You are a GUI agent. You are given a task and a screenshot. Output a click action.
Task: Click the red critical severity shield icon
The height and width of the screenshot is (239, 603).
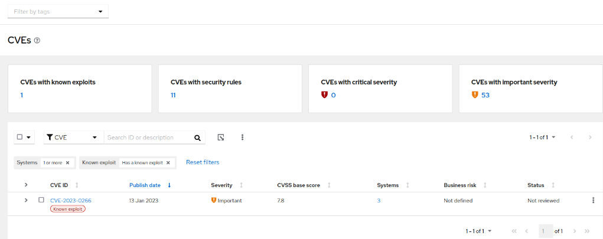click(x=324, y=94)
